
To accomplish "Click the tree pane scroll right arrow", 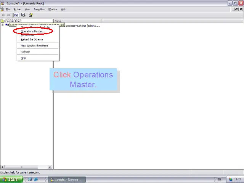I will tap(50, 167).
